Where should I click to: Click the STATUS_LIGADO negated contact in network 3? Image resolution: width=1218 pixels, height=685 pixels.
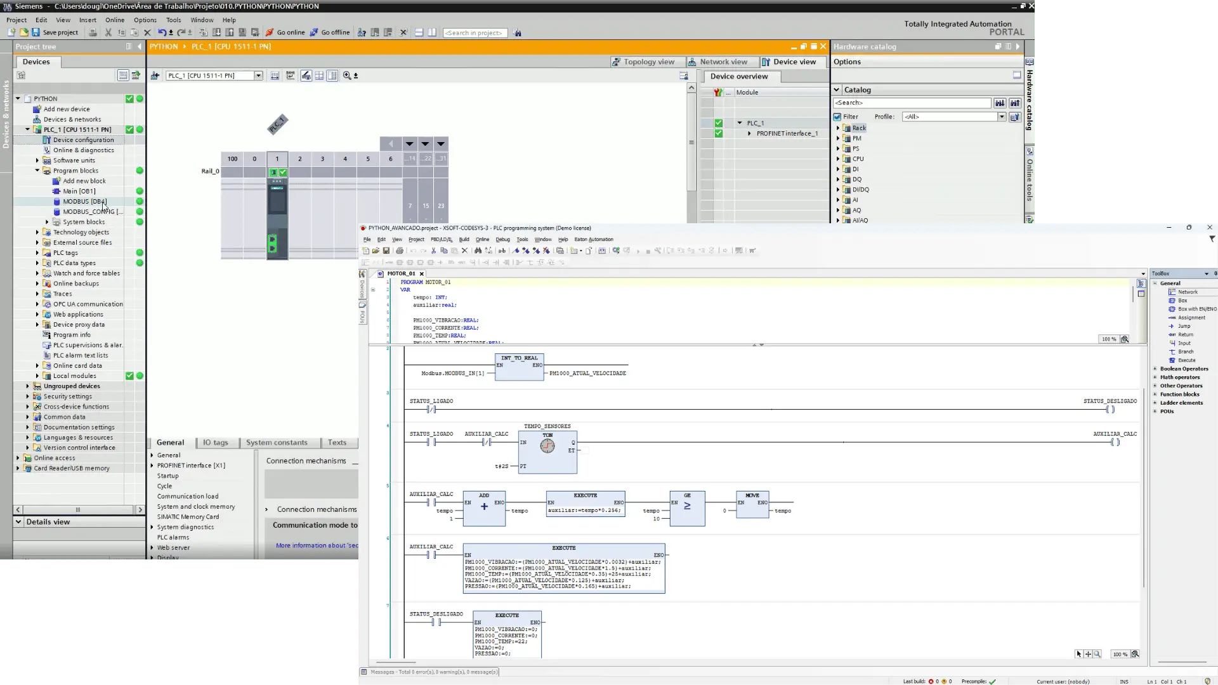pos(431,410)
